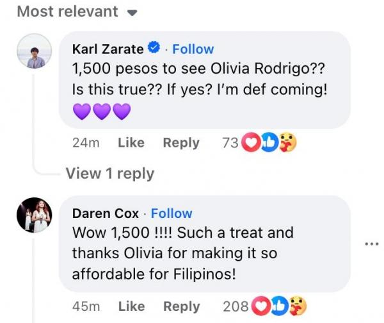Like Daren Cox's comment
This screenshot has height=323, width=384.
pyautogui.click(x=132, y=306)
